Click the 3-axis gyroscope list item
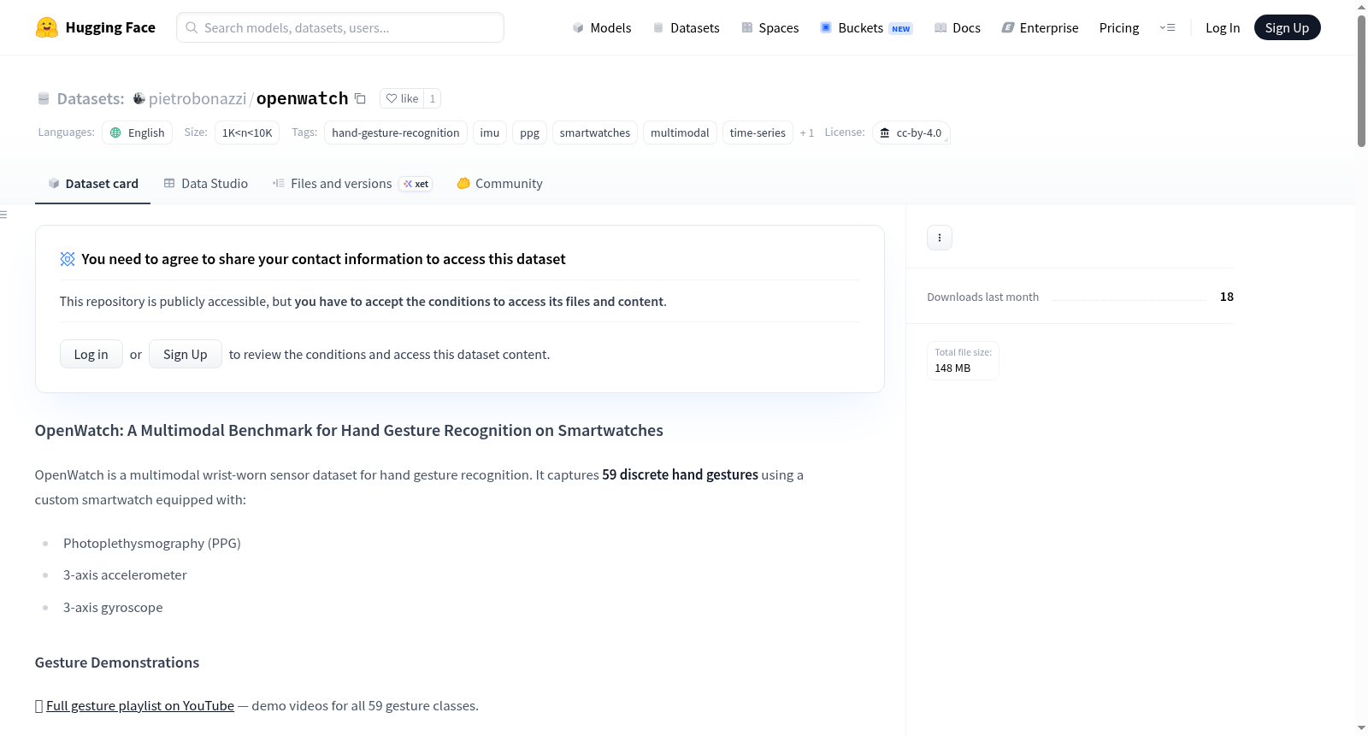This screenshot has height=736, width=1368. click(113, 607)
